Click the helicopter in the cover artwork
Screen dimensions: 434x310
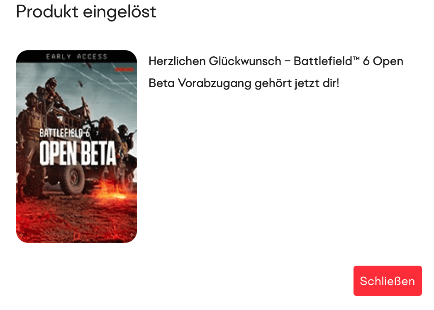click(x=80, y=83)
